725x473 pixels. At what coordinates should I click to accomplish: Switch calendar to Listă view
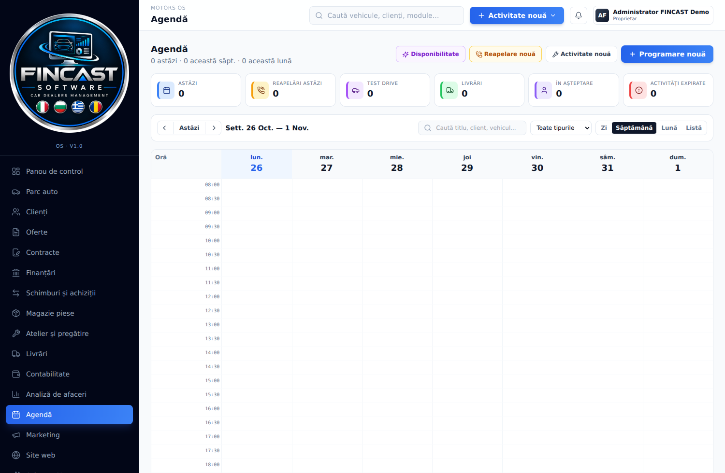[694, 128]
